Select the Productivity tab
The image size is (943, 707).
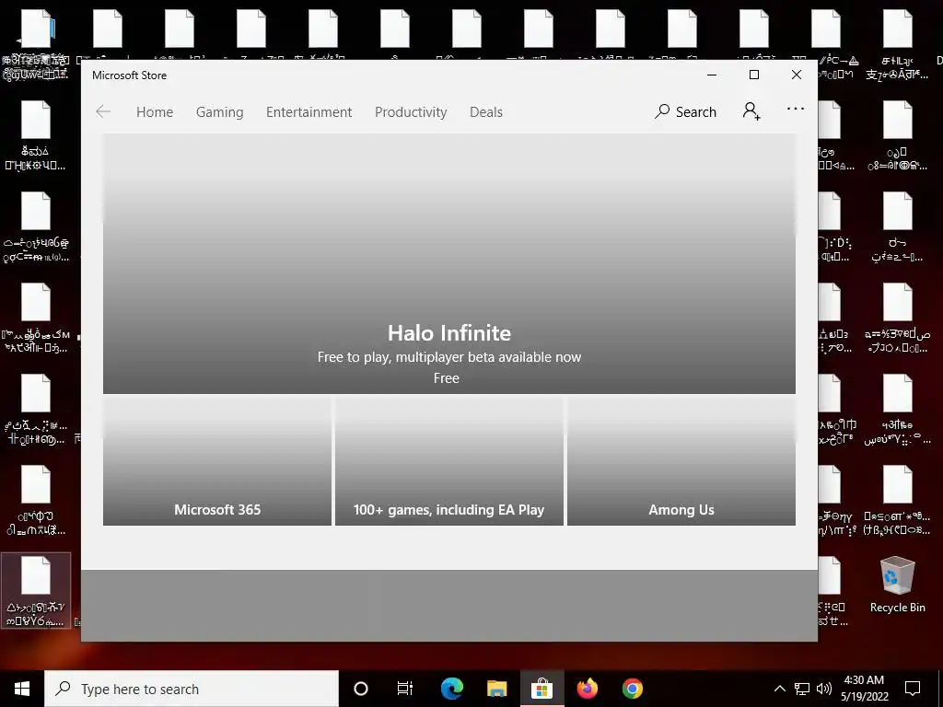click(411, 112)
